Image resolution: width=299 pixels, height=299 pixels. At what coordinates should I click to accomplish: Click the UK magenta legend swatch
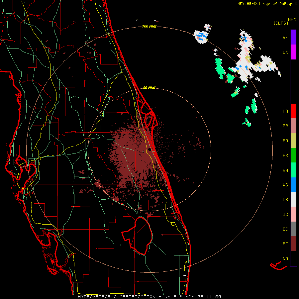click(293, 52)
